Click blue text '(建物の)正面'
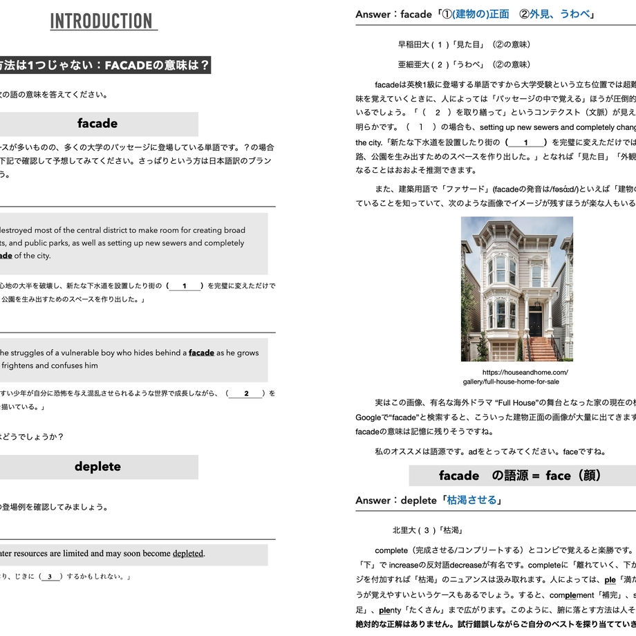This screenshot has width=636, height=636. point(480,15)
